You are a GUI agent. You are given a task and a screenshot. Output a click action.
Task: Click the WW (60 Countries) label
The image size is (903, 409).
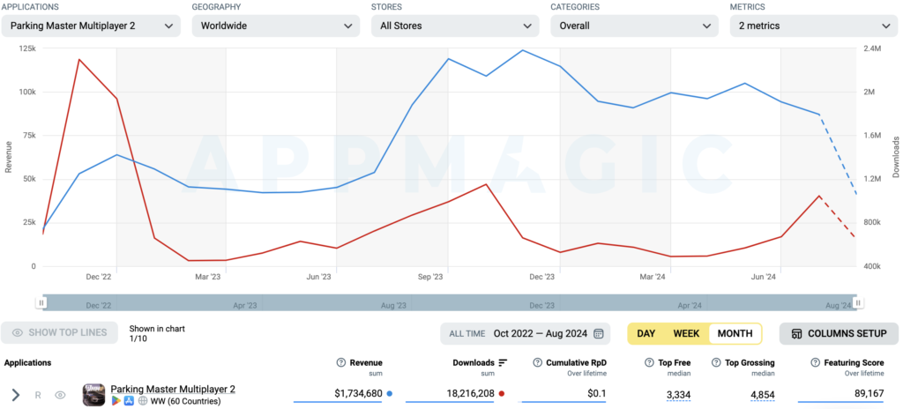185,401
